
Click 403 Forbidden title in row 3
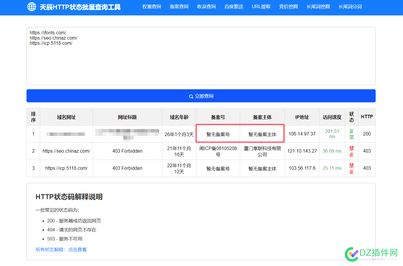pyautogui.click(x=127, y=168)
